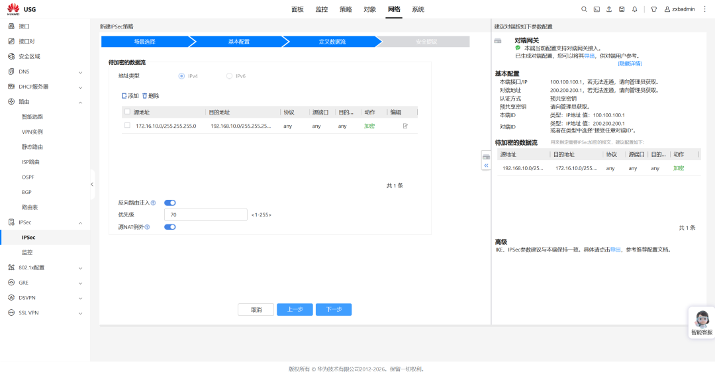Switch to the 监控 top tab

coord(322,9)
